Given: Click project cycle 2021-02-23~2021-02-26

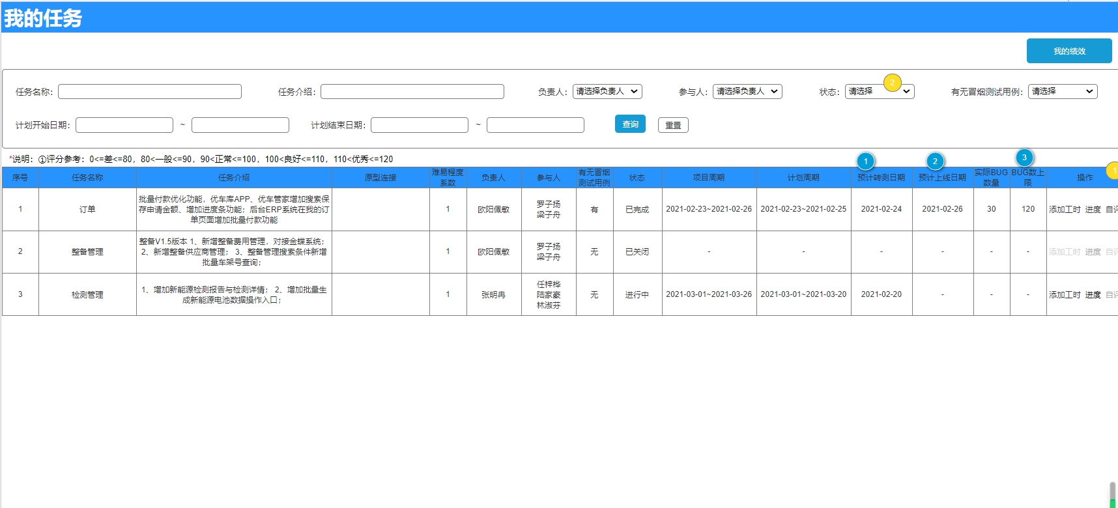Looking at the screenshot, I should pos(709,209).
